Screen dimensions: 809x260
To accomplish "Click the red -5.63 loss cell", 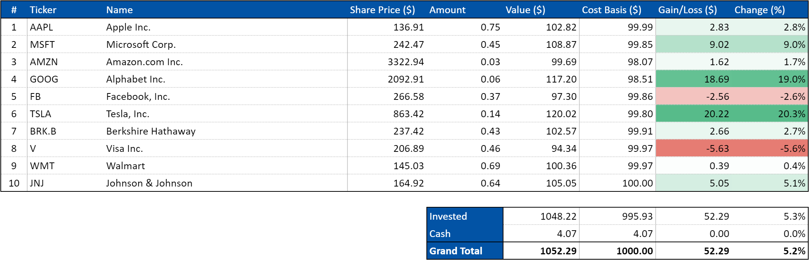I will (694, 148).
